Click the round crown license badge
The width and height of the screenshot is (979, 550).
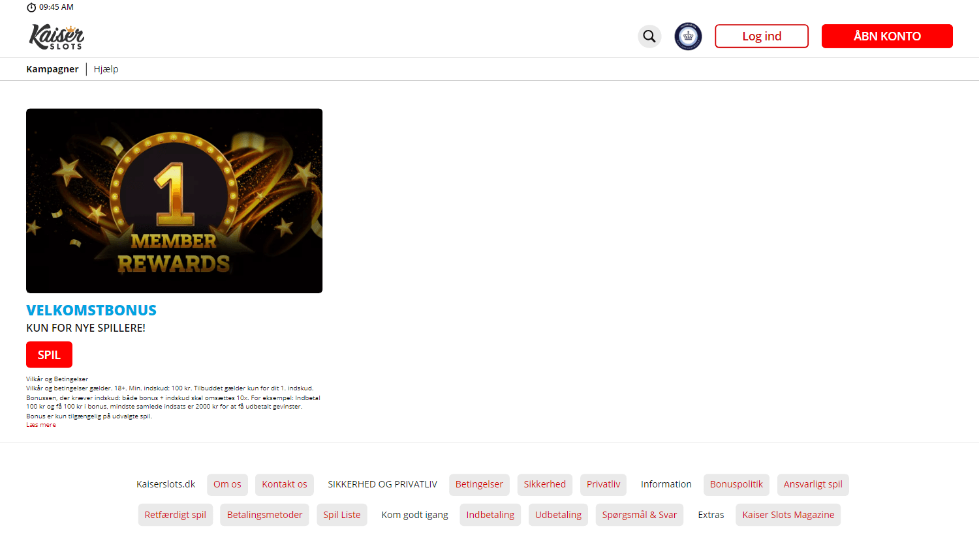(688, 36)
